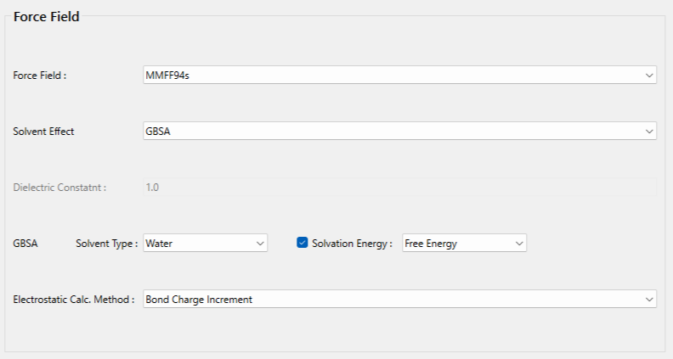Click the "Force Field :" field label
Image resolution: width=673 pixels, height=359 pixels.
(40, 75)
